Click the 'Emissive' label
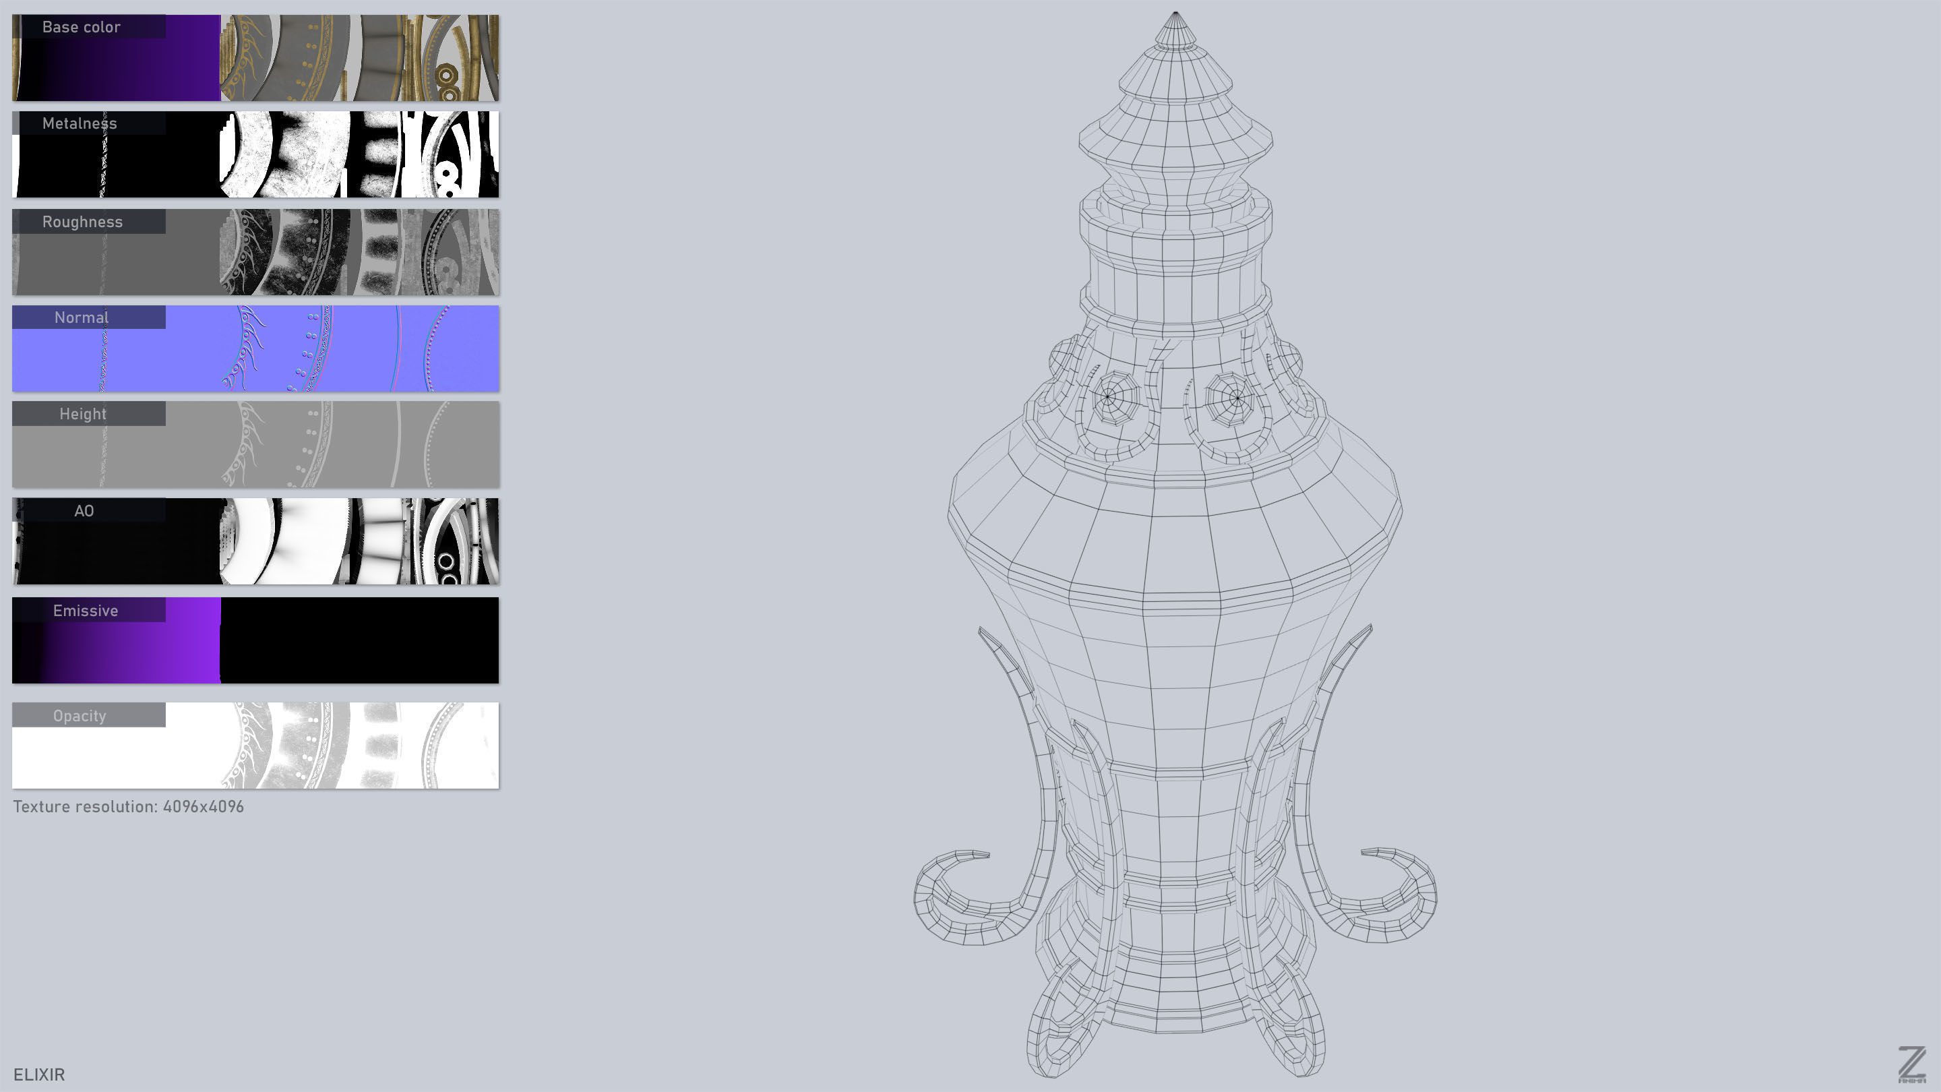Screen dimensions: 1941x1092 (x=85, y=611)
